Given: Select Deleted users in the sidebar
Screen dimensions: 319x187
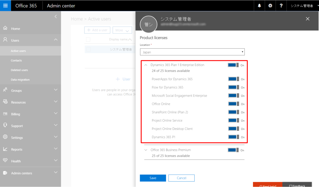Looking at the screenshot, I should tap(19, 70).
